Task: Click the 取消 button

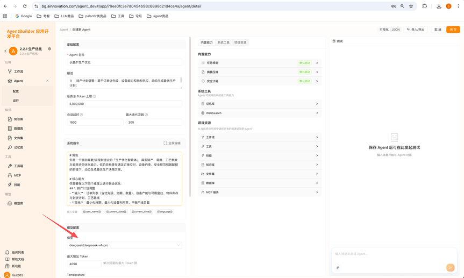Action: coord(438,30)
